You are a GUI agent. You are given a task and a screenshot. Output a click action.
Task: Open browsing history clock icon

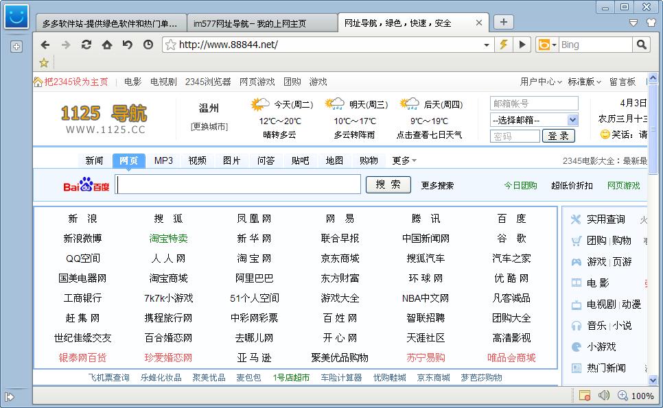[148, 45]
